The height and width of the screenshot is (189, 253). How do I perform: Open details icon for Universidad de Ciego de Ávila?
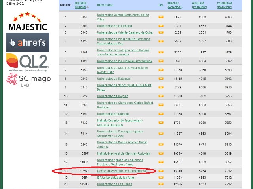[x=161, y=70]
